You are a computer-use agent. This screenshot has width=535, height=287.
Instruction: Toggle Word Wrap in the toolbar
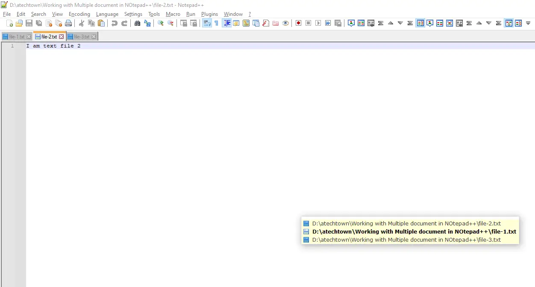coord(207,23)
